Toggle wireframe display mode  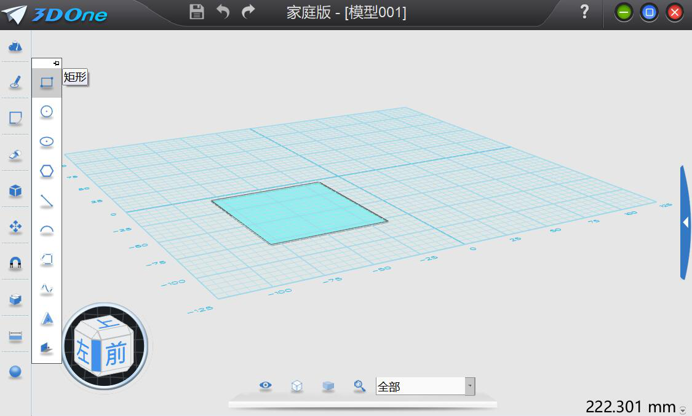(296, 385)
